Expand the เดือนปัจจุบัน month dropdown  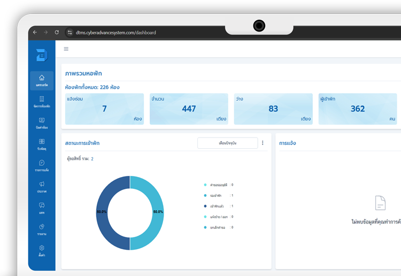pyautogui.click(x=227, y=143)
